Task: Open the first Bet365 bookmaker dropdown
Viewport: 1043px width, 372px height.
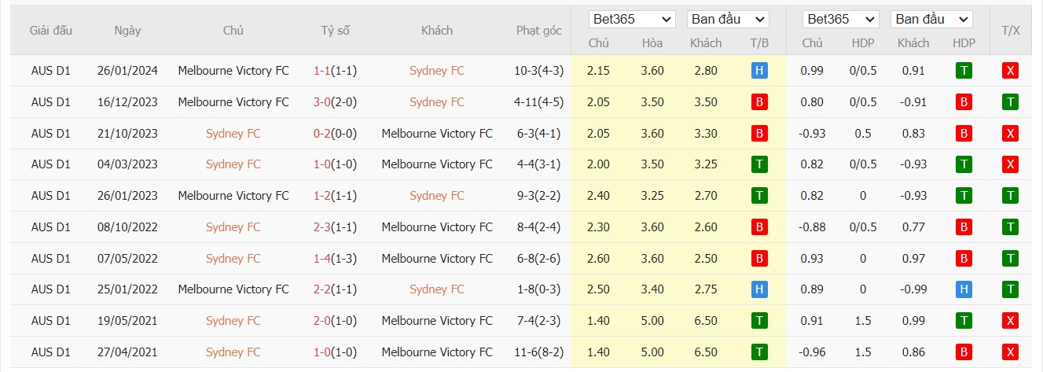Action: [633, 19]
